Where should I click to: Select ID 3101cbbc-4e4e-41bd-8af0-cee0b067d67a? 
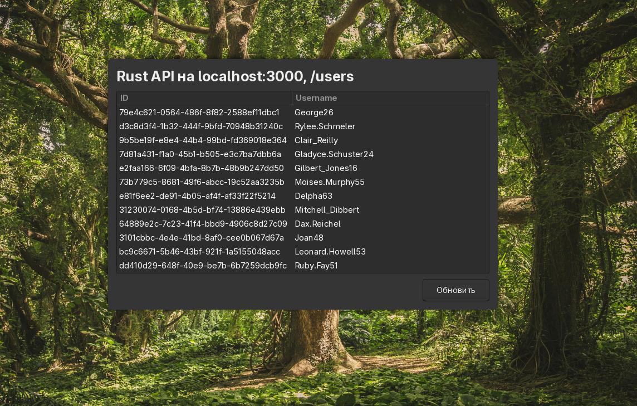(x=202, y=237)
